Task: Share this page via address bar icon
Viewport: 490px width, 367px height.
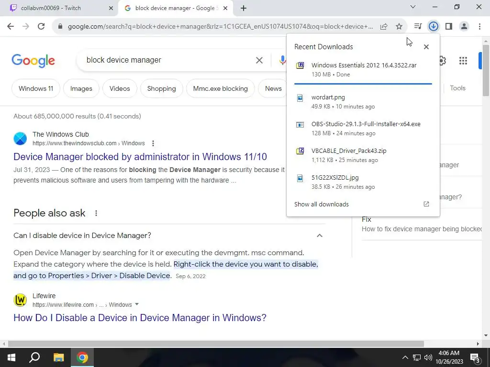Action: (x=384, y=27)
